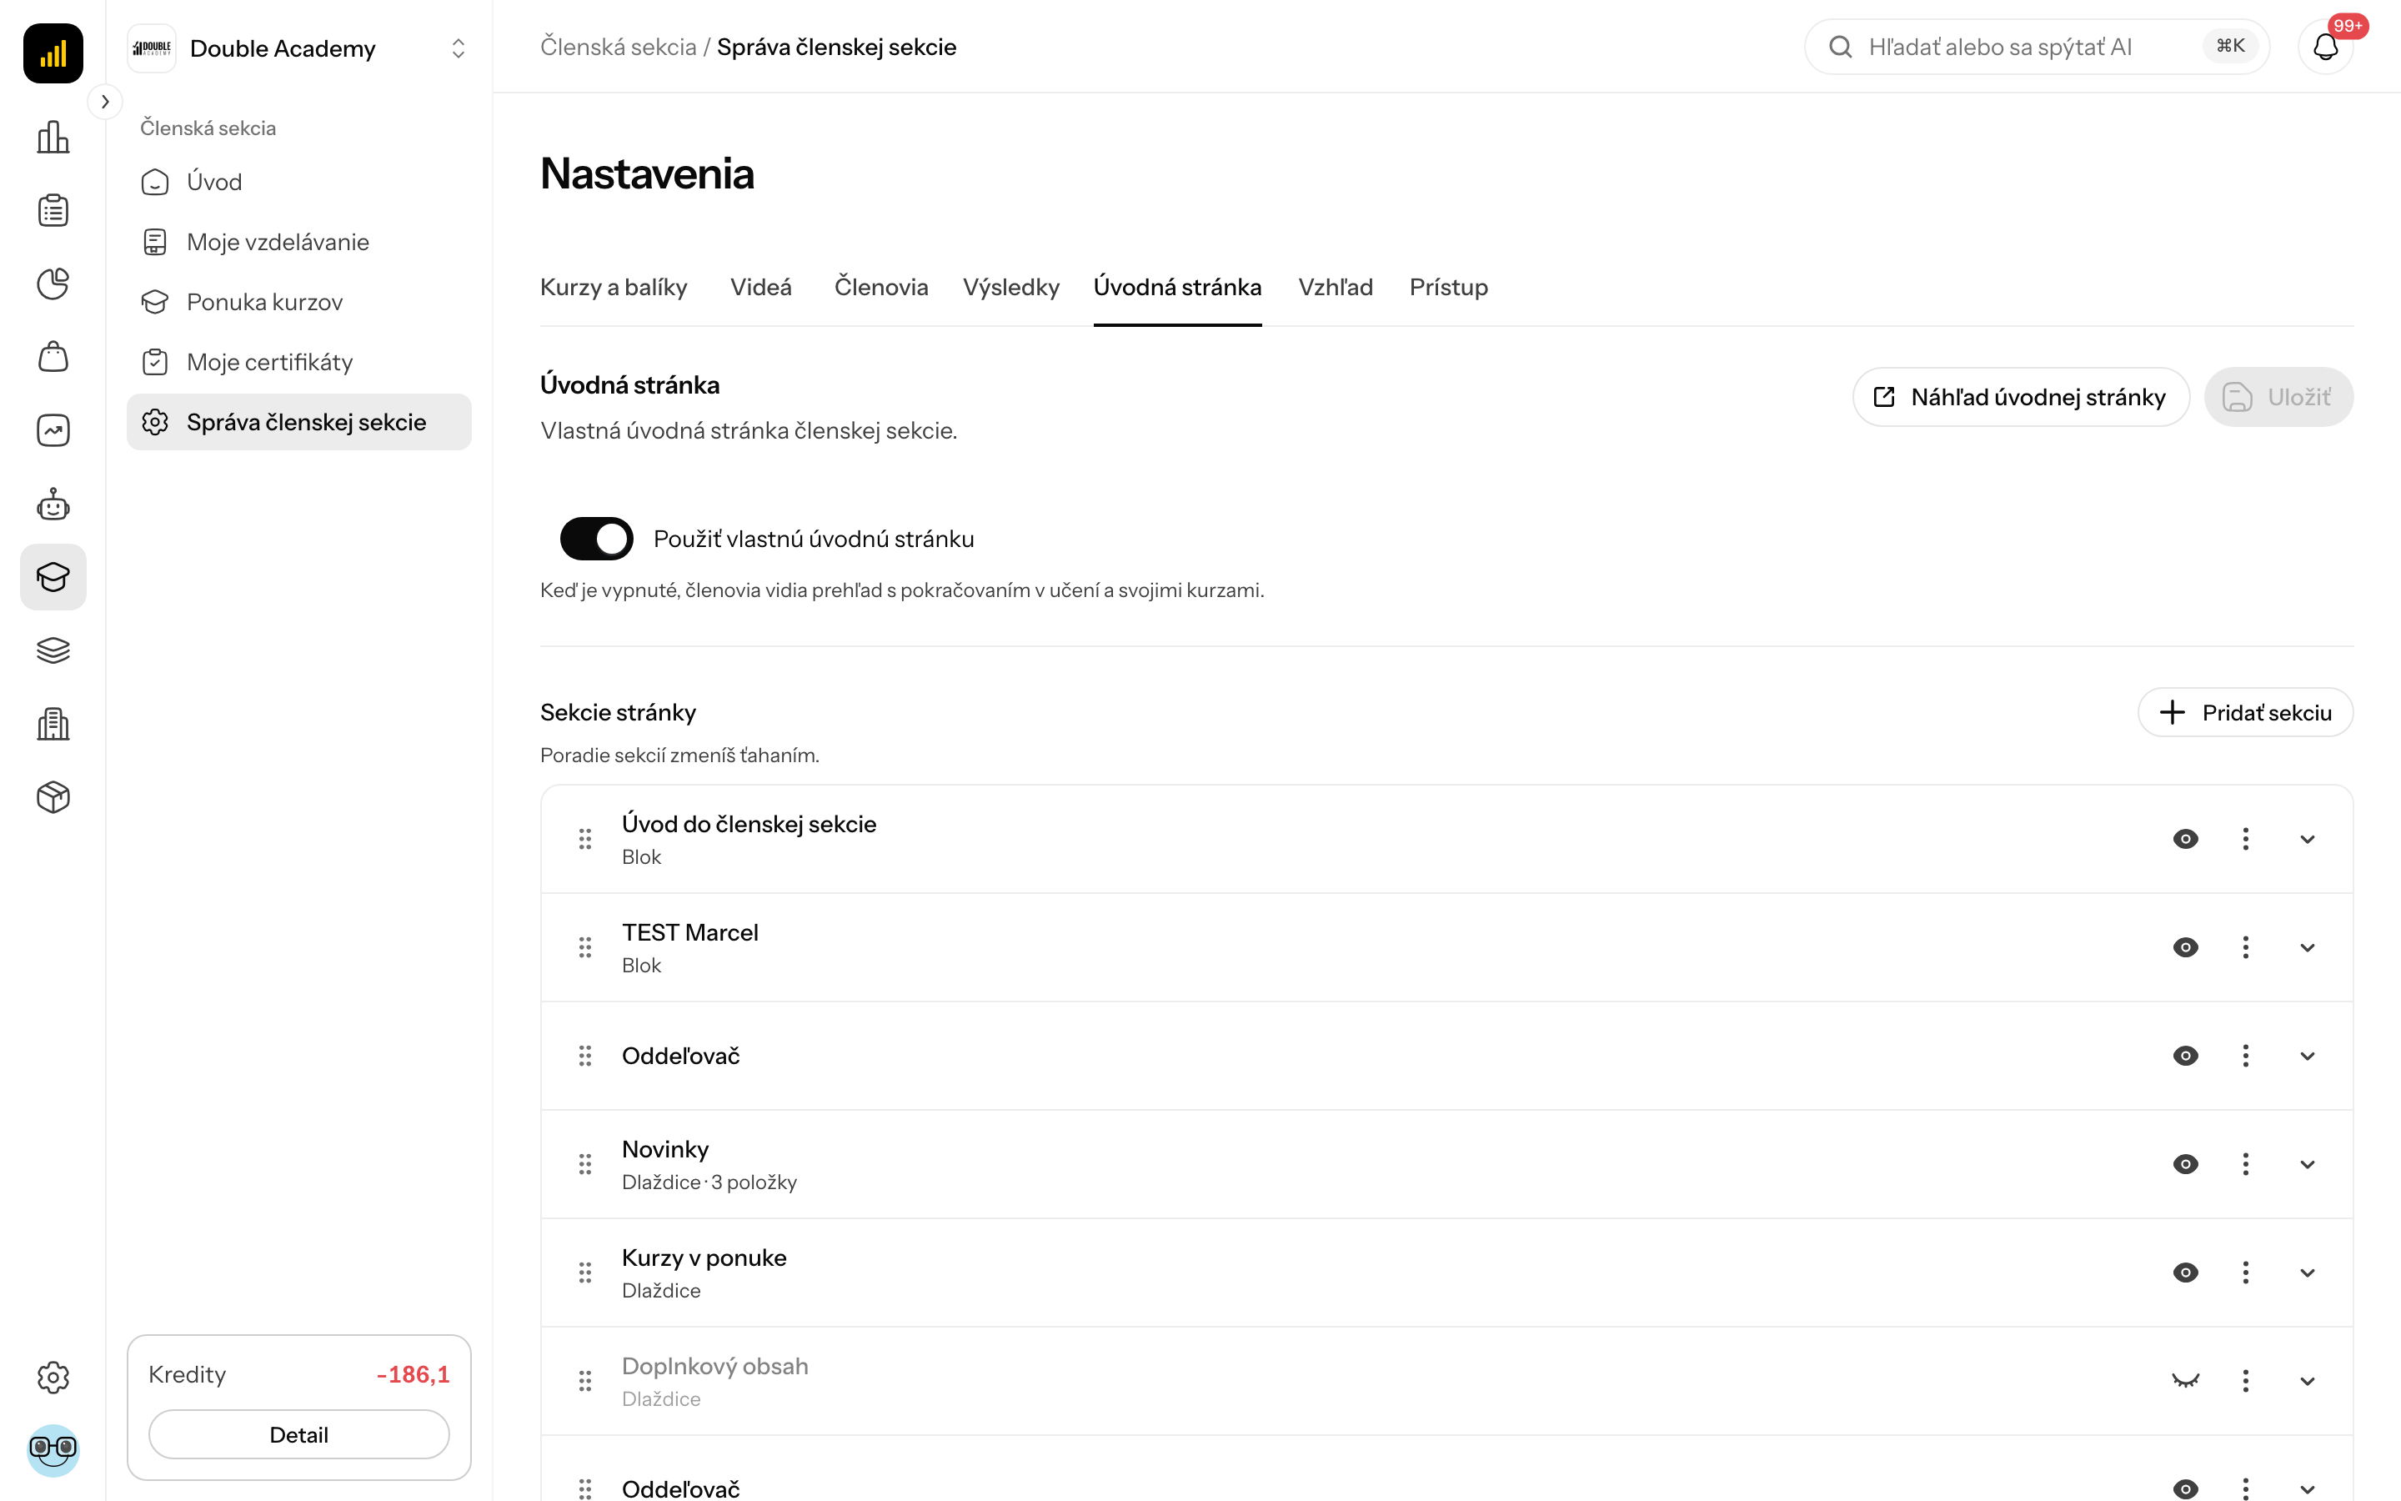Hide the Novinky section via eye icon
The width and height of the screenshot is (2401, 1501).
[x=2185, y=1163]
